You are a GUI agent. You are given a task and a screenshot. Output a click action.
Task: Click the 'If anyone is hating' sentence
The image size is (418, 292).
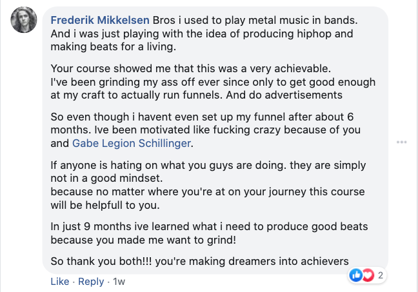pyautogui.click(x=208, y=171)
